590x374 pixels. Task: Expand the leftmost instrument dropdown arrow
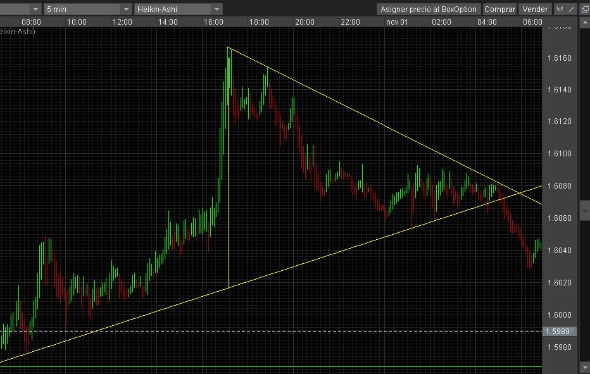point(35,9)
